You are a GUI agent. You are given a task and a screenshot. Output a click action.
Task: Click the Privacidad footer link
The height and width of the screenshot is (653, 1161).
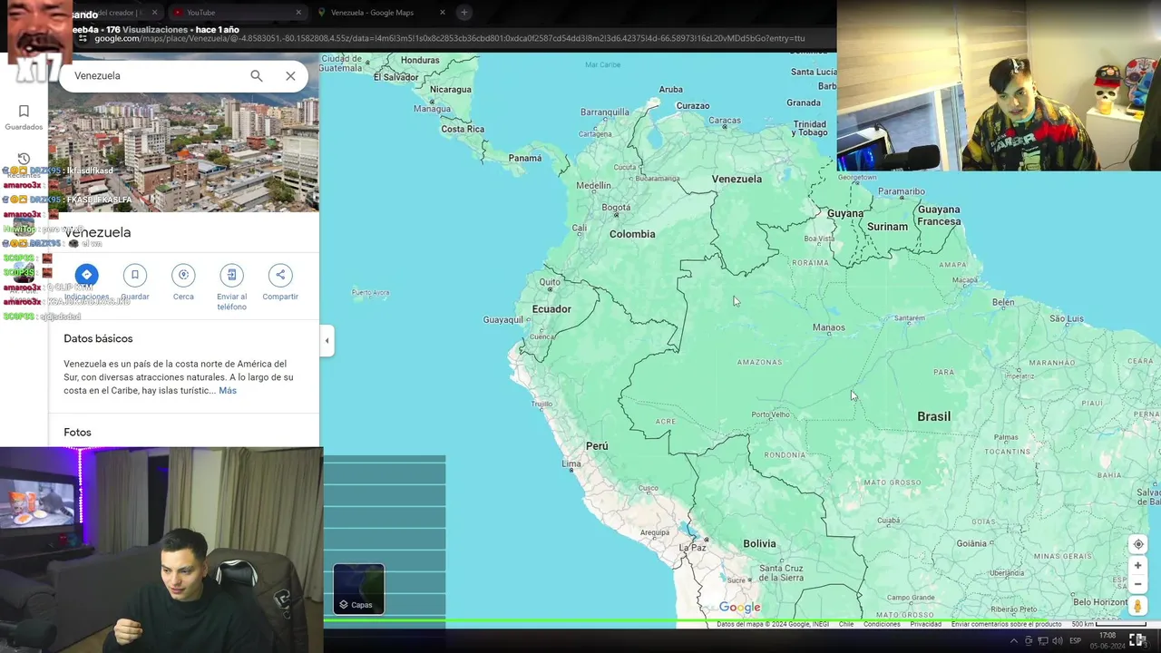pos(925,624)
